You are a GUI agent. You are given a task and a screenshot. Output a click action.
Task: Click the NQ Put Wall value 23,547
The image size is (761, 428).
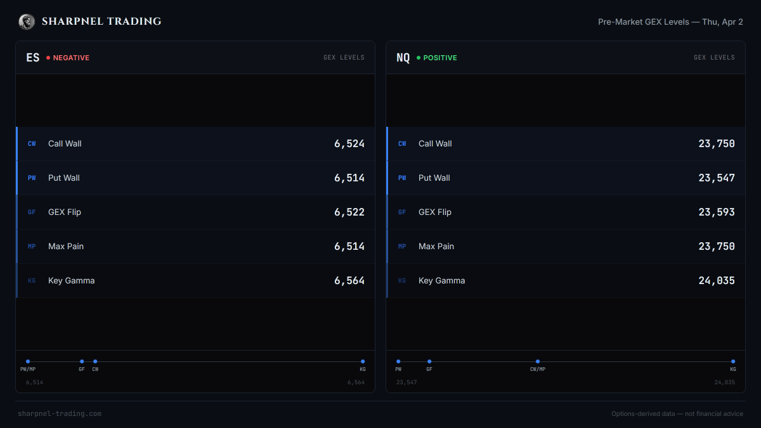click(x=717, y=178)
